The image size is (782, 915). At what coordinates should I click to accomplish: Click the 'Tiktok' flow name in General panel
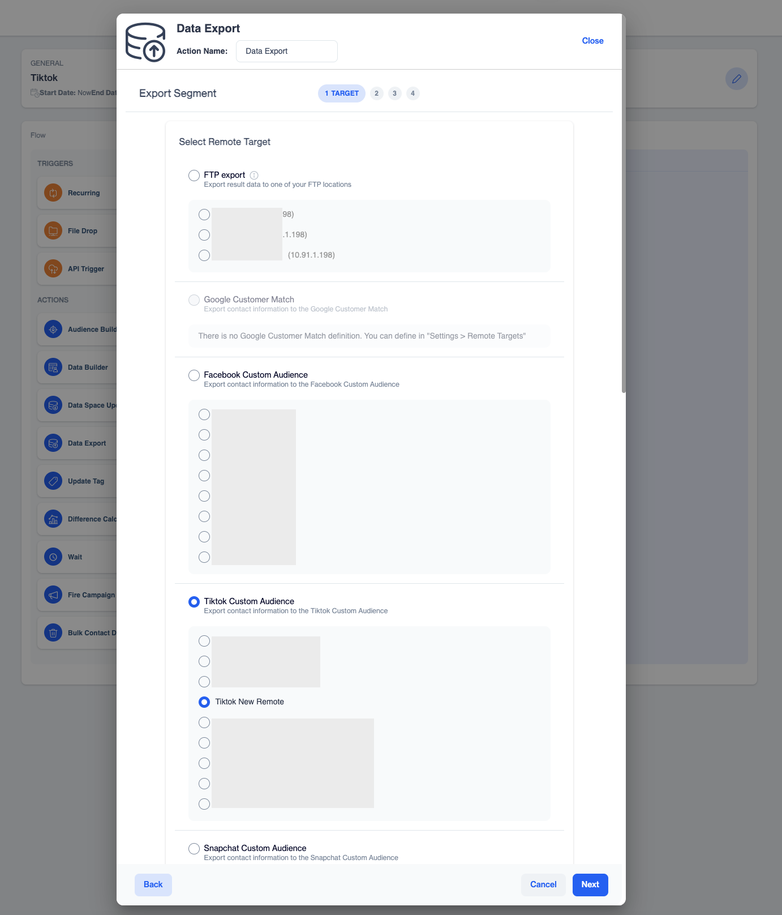pyautogui.click(x=44, y=78)
